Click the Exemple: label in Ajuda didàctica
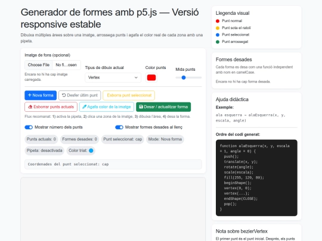 224,107
